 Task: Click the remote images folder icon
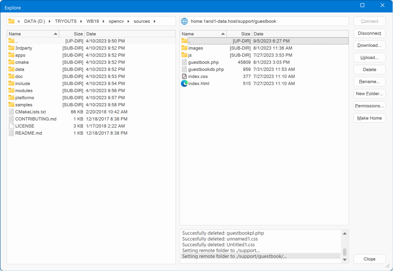184,48
